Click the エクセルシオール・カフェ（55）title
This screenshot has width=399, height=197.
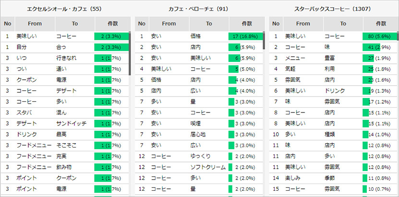point(64,9)
